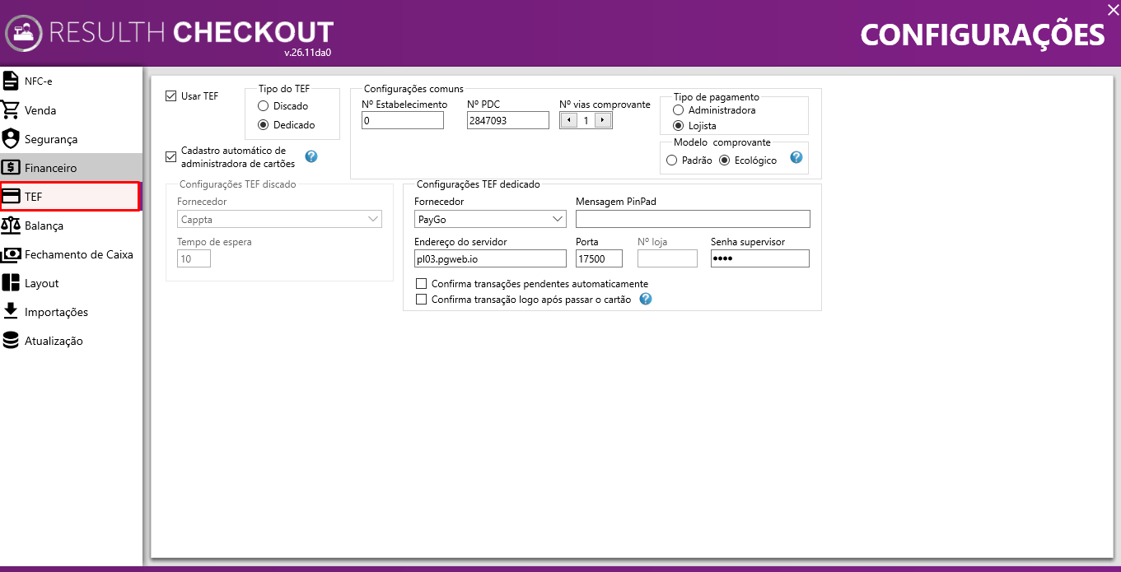The image size is (1121, 572).
Task: Open the Venda settings section
Action: click(x=71, y=109)
